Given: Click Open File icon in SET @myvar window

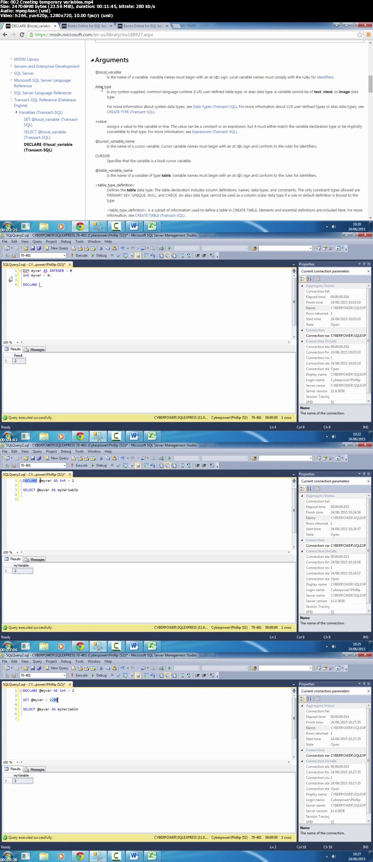Looking at the screenshot, I should click(x=26, y=668).
